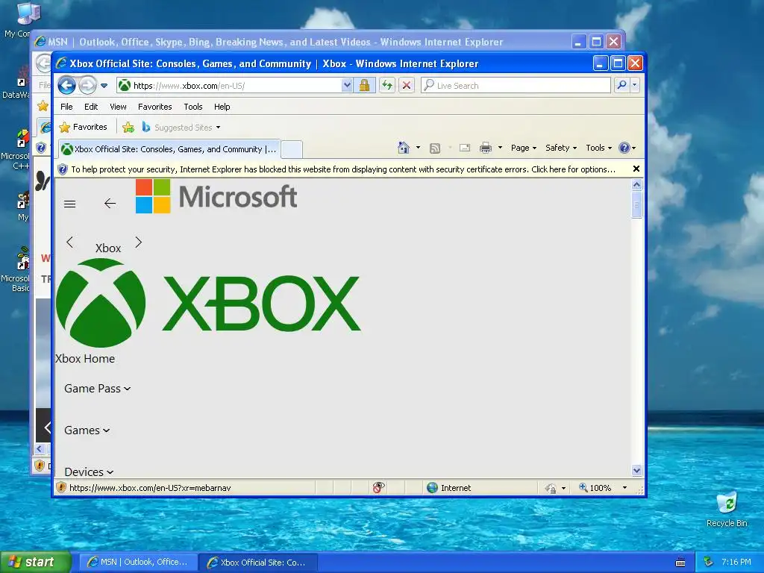764x573 pixels.
Task: Click the RSS feeds icon
Action: pos(435,148)
